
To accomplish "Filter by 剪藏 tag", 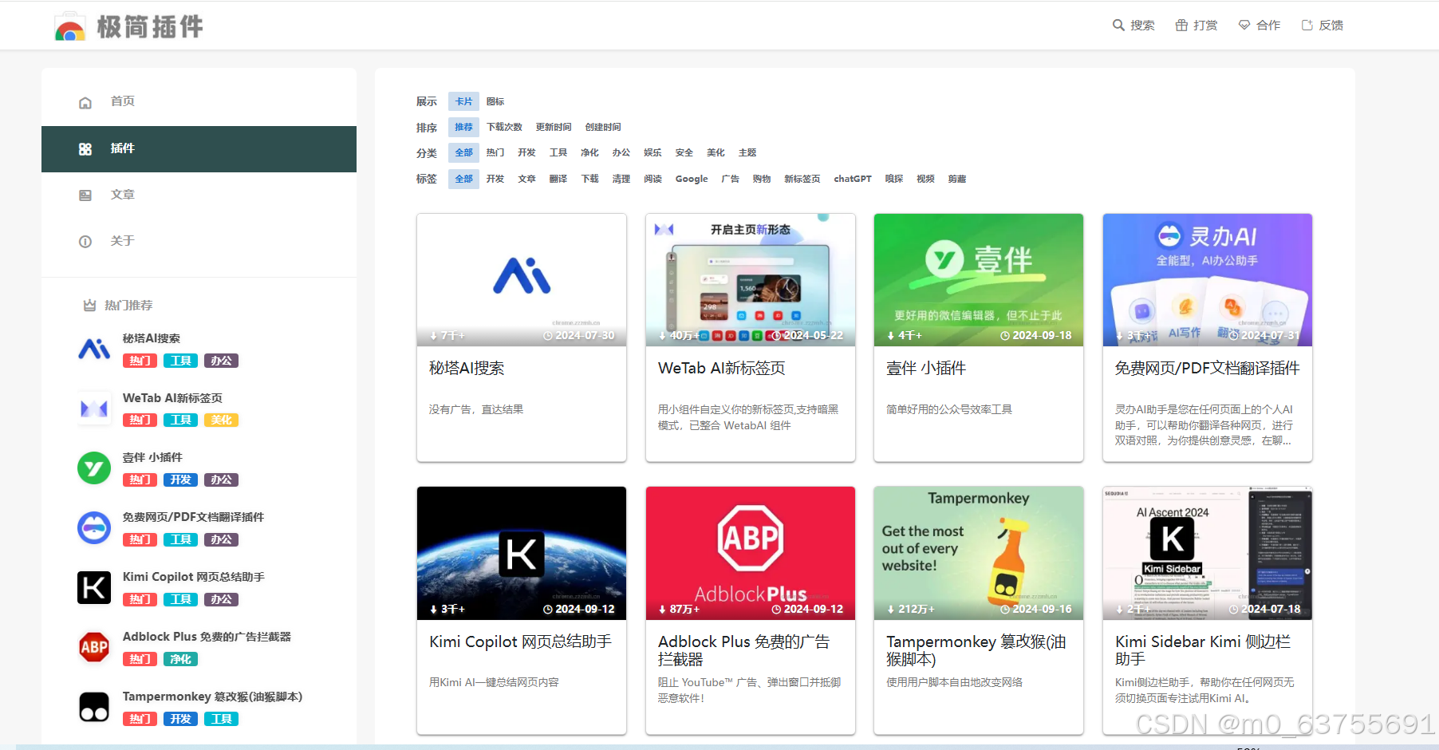I will (x=957, y=179).
